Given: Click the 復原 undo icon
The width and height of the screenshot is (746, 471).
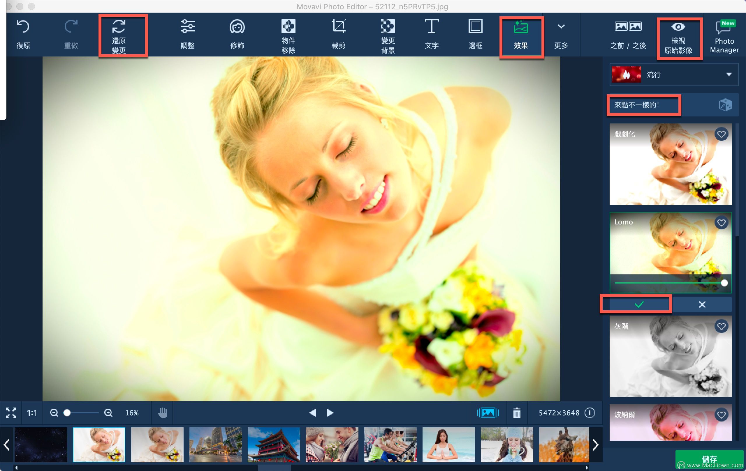Looking at the screenshot, I should (23, 26).
